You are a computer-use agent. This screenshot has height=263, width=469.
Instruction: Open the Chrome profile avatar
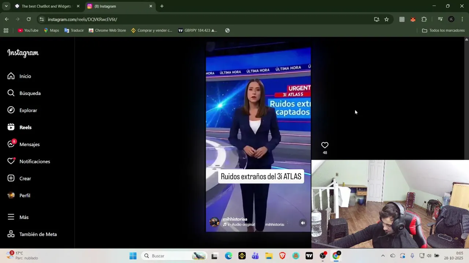(x=451, y=19)
